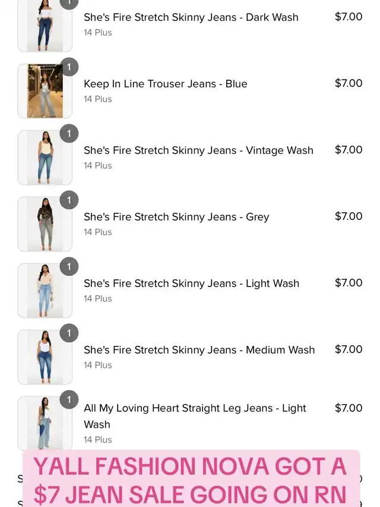Tap All My Loving Heart jeans thumbnail
This screenshot has width=380, height=507.
[x=45, y=423]
